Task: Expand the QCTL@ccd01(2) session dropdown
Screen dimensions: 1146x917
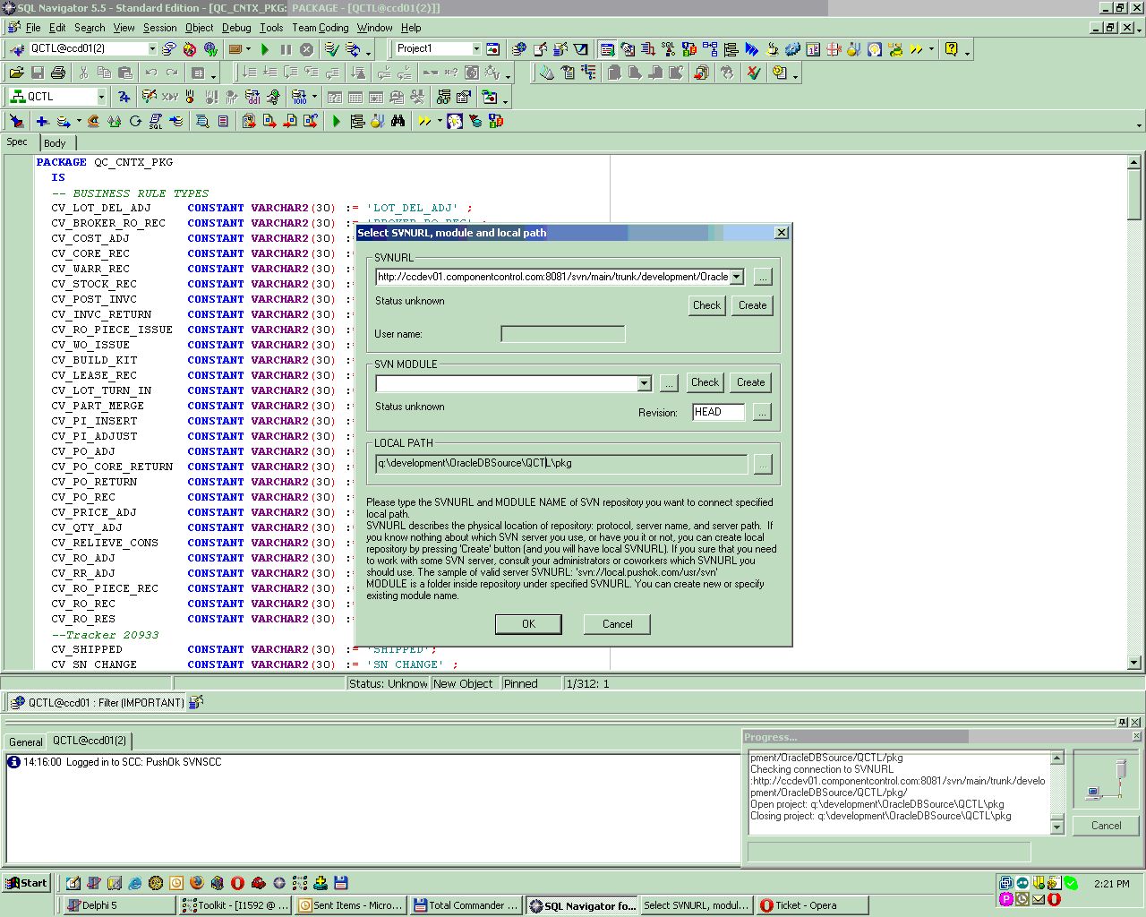Action: [x=152, y=49]
